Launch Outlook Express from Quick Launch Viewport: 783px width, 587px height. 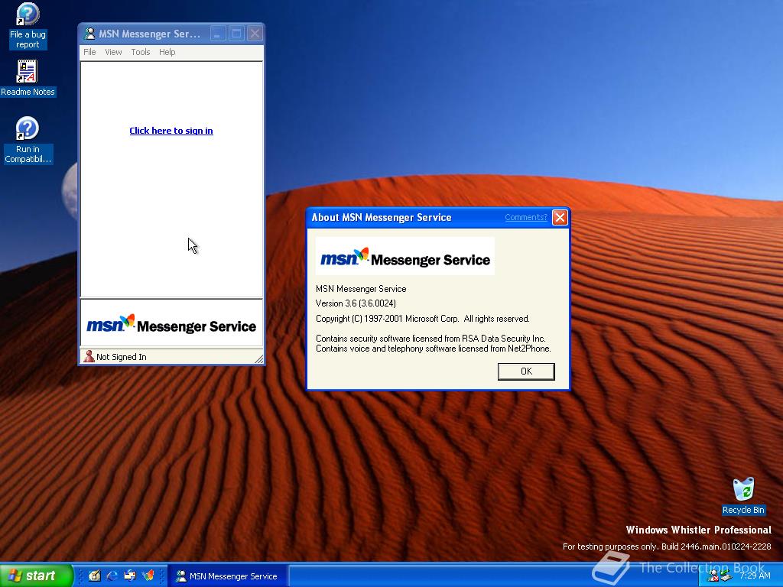[130, 576]
